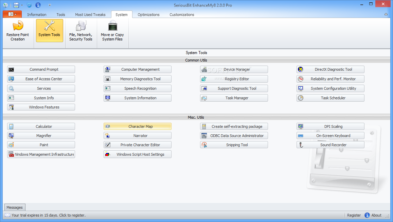Screen dimensions: 393x222
Task: Open the Customizations tab
Action: click(182, 15)
